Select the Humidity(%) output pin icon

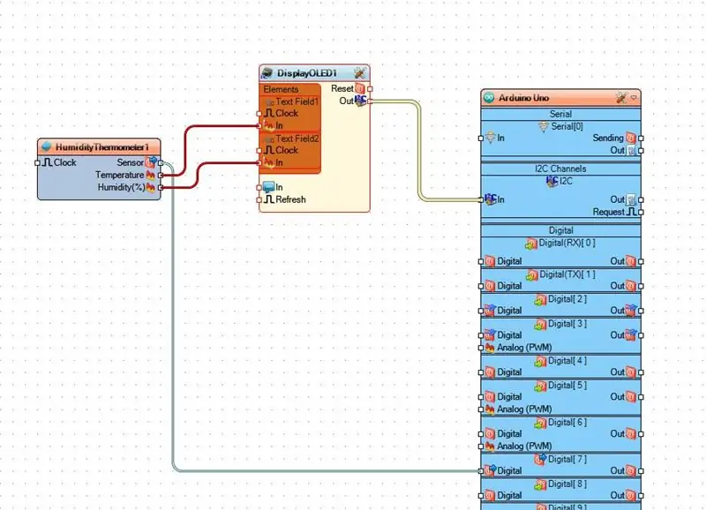pos(150,187)
